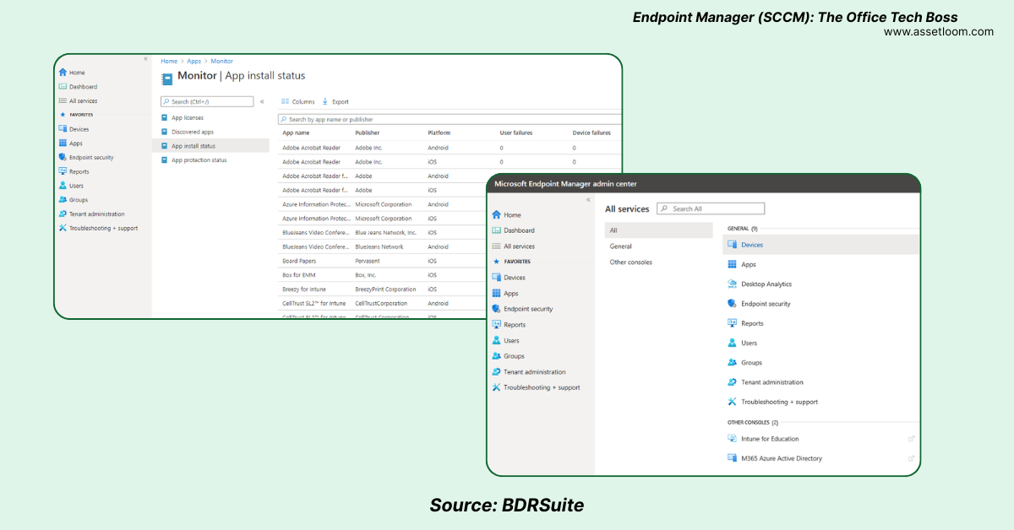
Task: Collapse the Monitor window main sidebar
Action: click(x=145, y=59)
